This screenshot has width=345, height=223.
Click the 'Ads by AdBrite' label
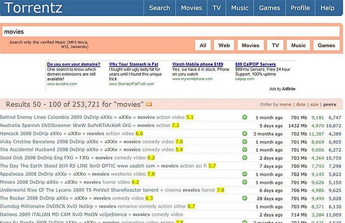point(282,89)
